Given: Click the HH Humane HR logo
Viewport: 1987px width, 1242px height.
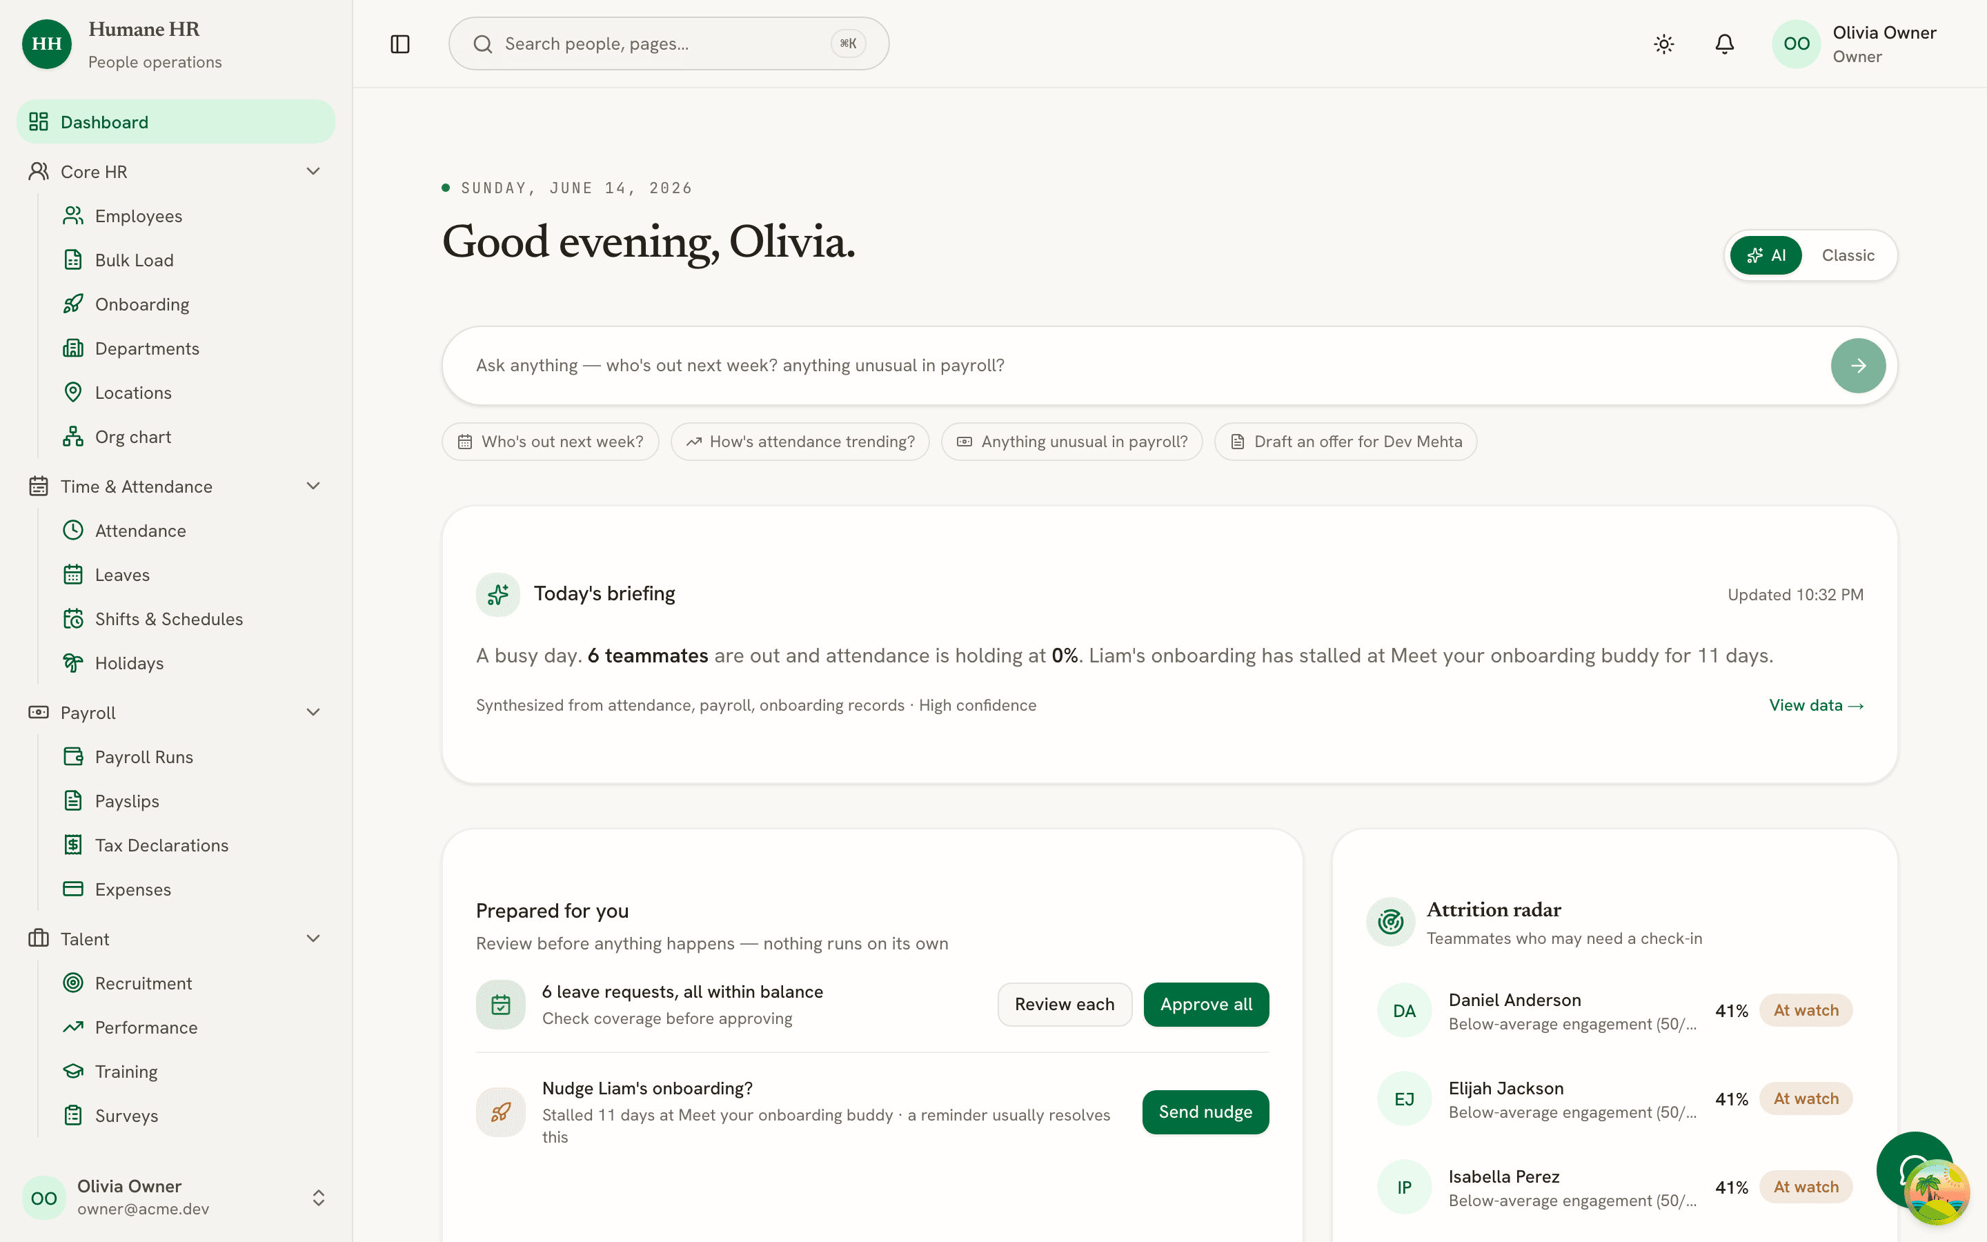Looking at the screenshot, I should [x=47, y=44].
